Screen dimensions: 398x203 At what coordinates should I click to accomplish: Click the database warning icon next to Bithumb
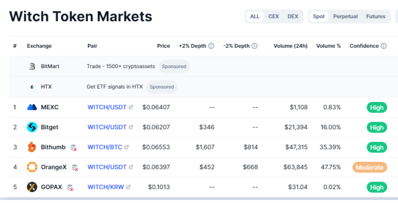74,148
